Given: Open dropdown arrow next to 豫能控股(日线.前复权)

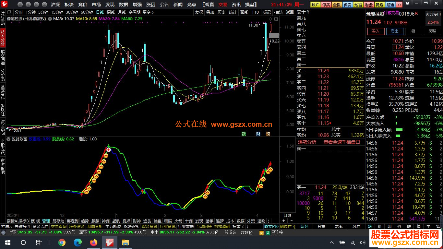Looking at the screenshot, I should pos(50,19).
